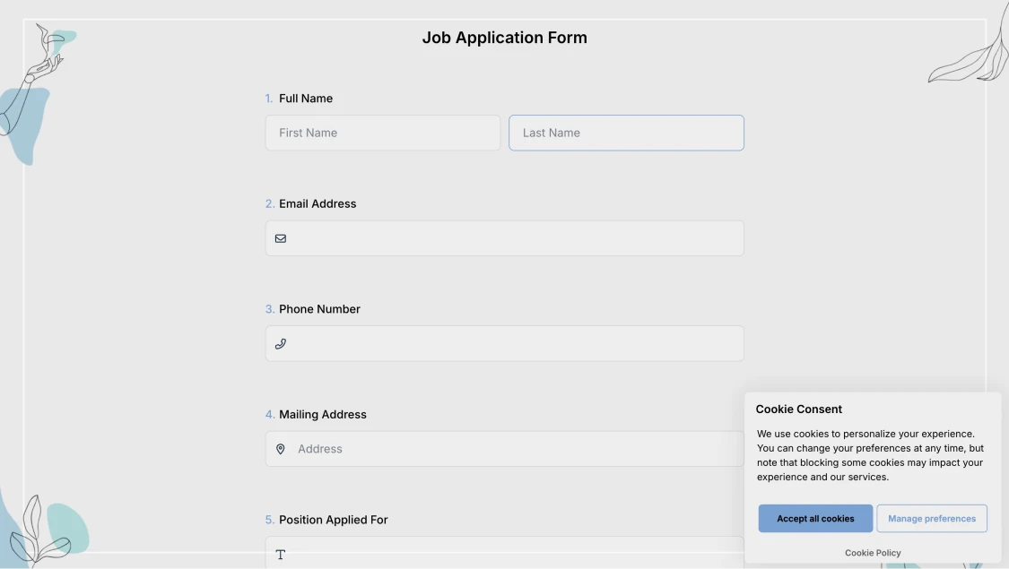This screenshot has width=1009, height=569.
Task: Click the location pin icon in Address field
Action: (280, 448)
